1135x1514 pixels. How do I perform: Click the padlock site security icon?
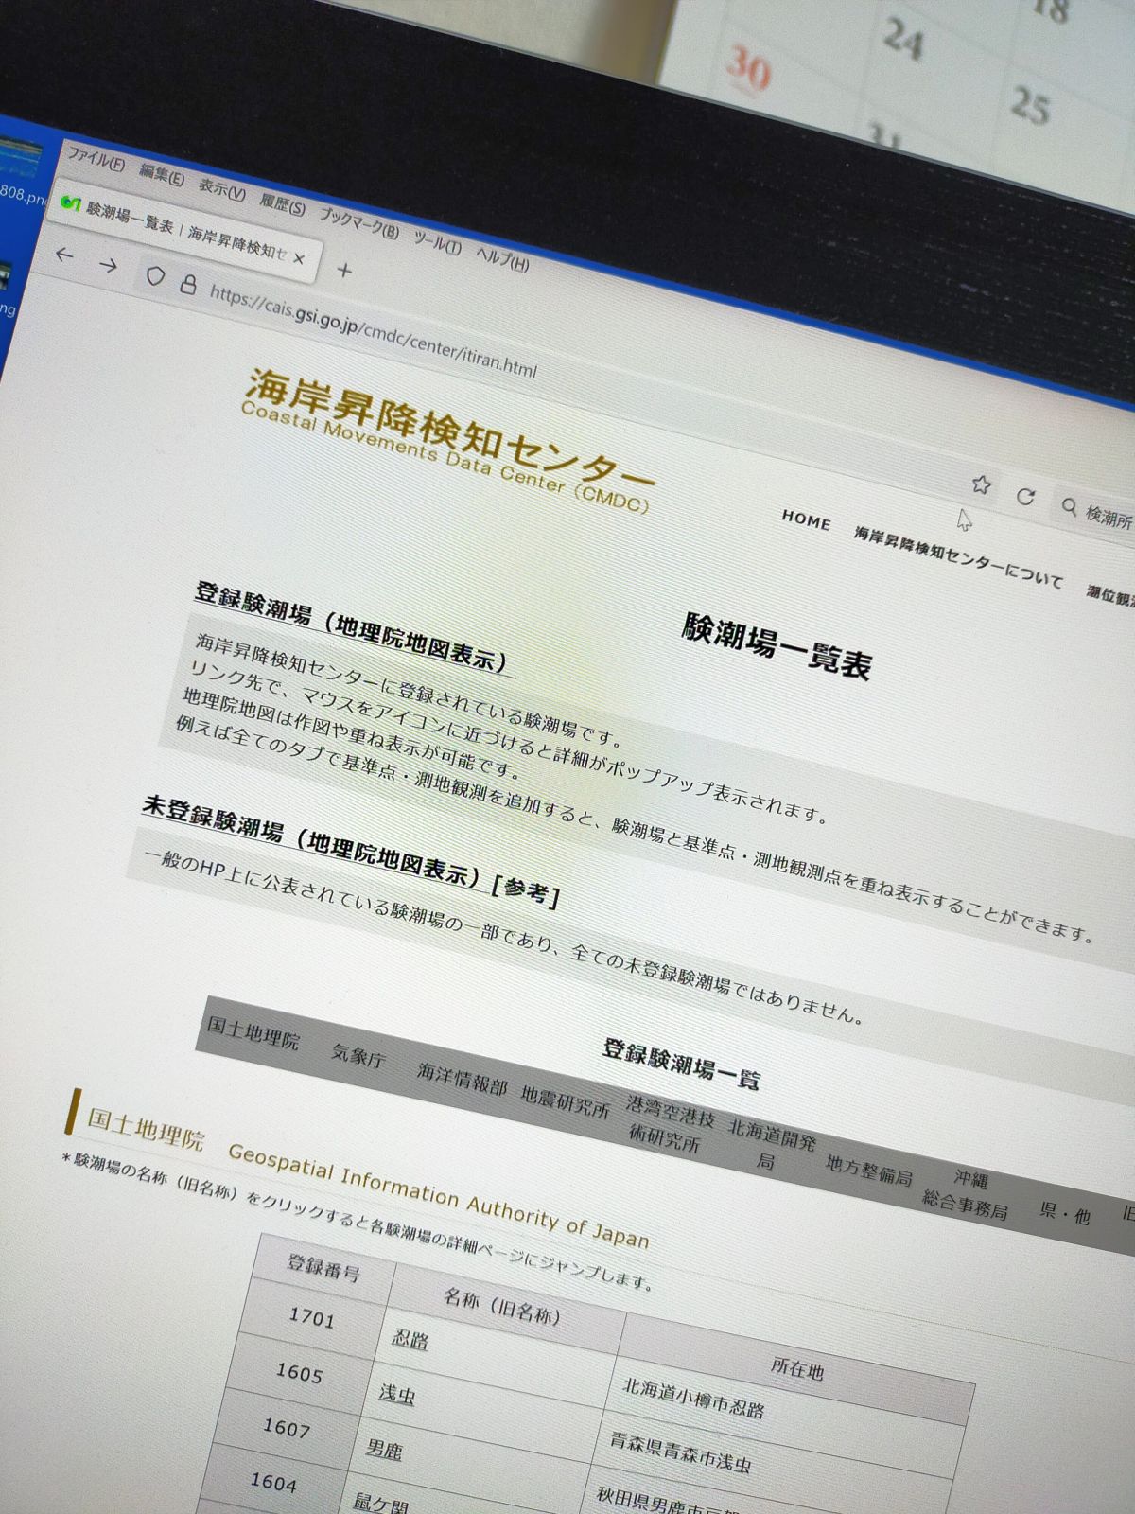coord(188,283)
